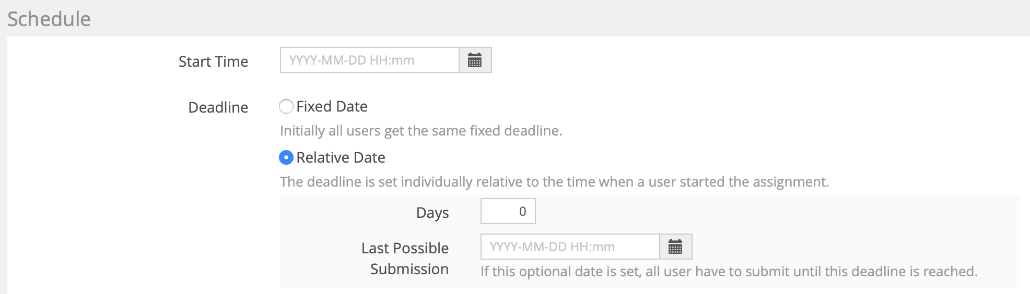Select the Fixed Date radio button

click(x=286, y=107)
